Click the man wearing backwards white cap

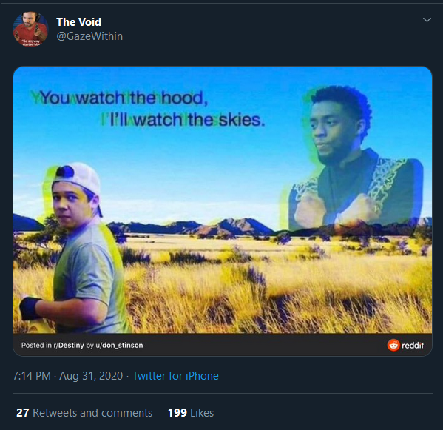click(x=76, y=246)
